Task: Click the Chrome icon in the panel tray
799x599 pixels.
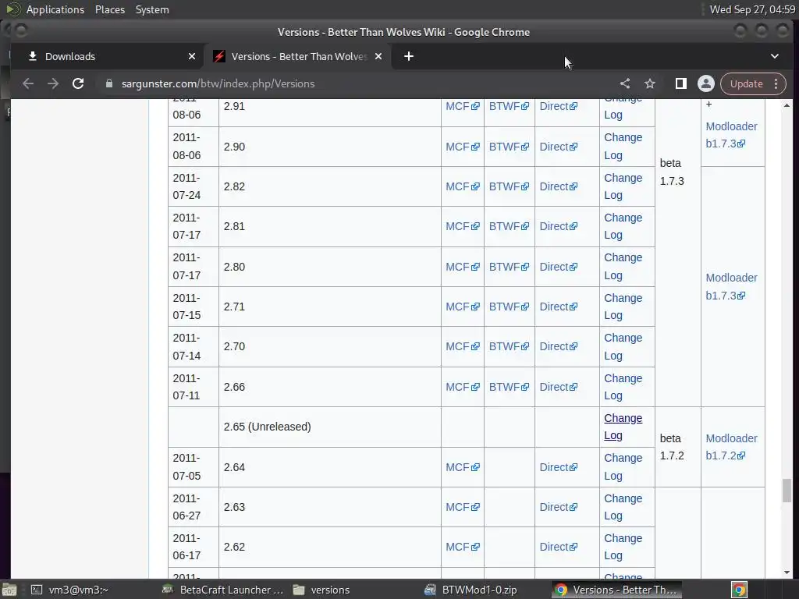Action: point(739,590)
